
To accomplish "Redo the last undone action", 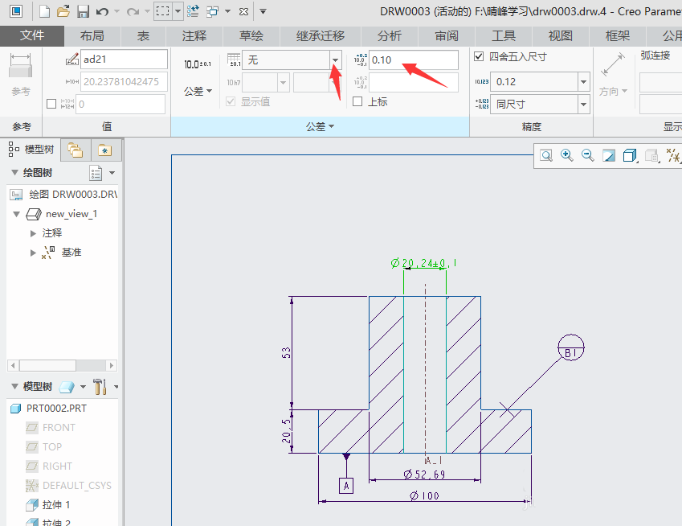I will (x=133, y=11).
